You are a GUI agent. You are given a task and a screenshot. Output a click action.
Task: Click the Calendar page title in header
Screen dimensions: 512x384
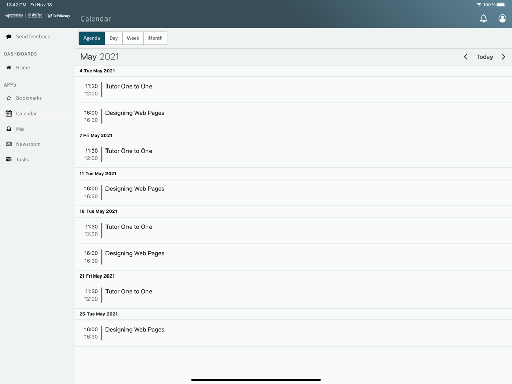pos(96,19)
